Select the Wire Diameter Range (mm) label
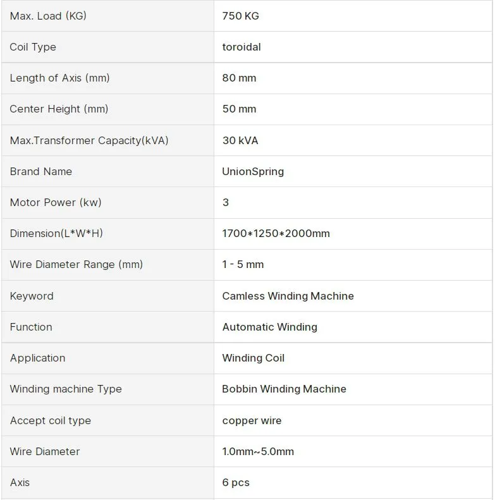 76,264
